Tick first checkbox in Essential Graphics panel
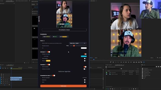This screenshot has width=161, height=90. tap(33, 12)
